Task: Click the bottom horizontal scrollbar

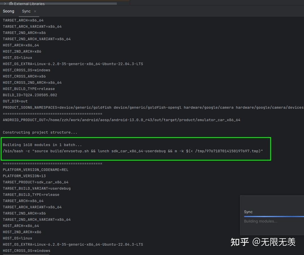Action: 26,254
